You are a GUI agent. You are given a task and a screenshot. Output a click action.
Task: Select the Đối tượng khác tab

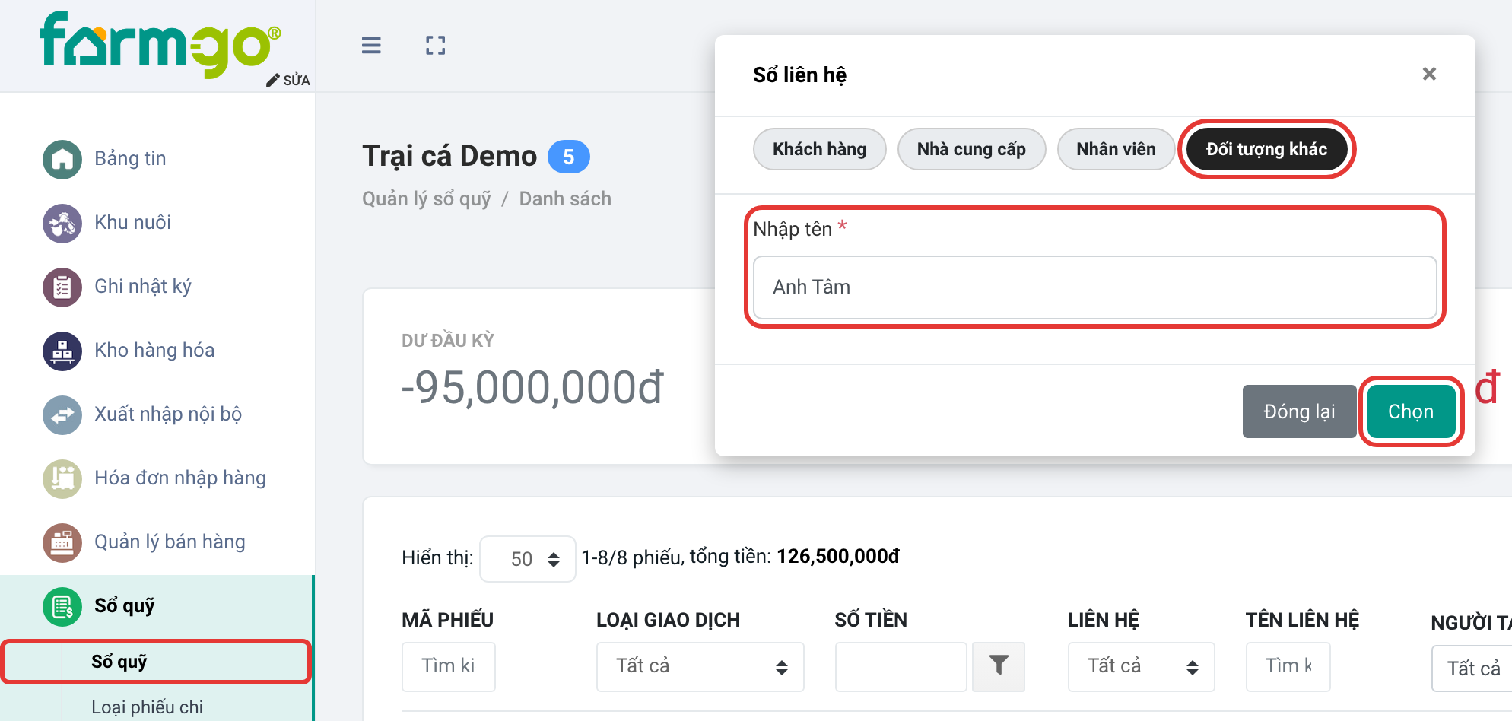(1266, 149)
